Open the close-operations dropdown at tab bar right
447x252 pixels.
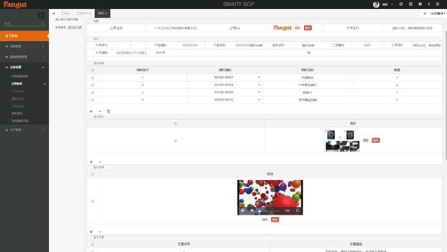pos(437,14)
